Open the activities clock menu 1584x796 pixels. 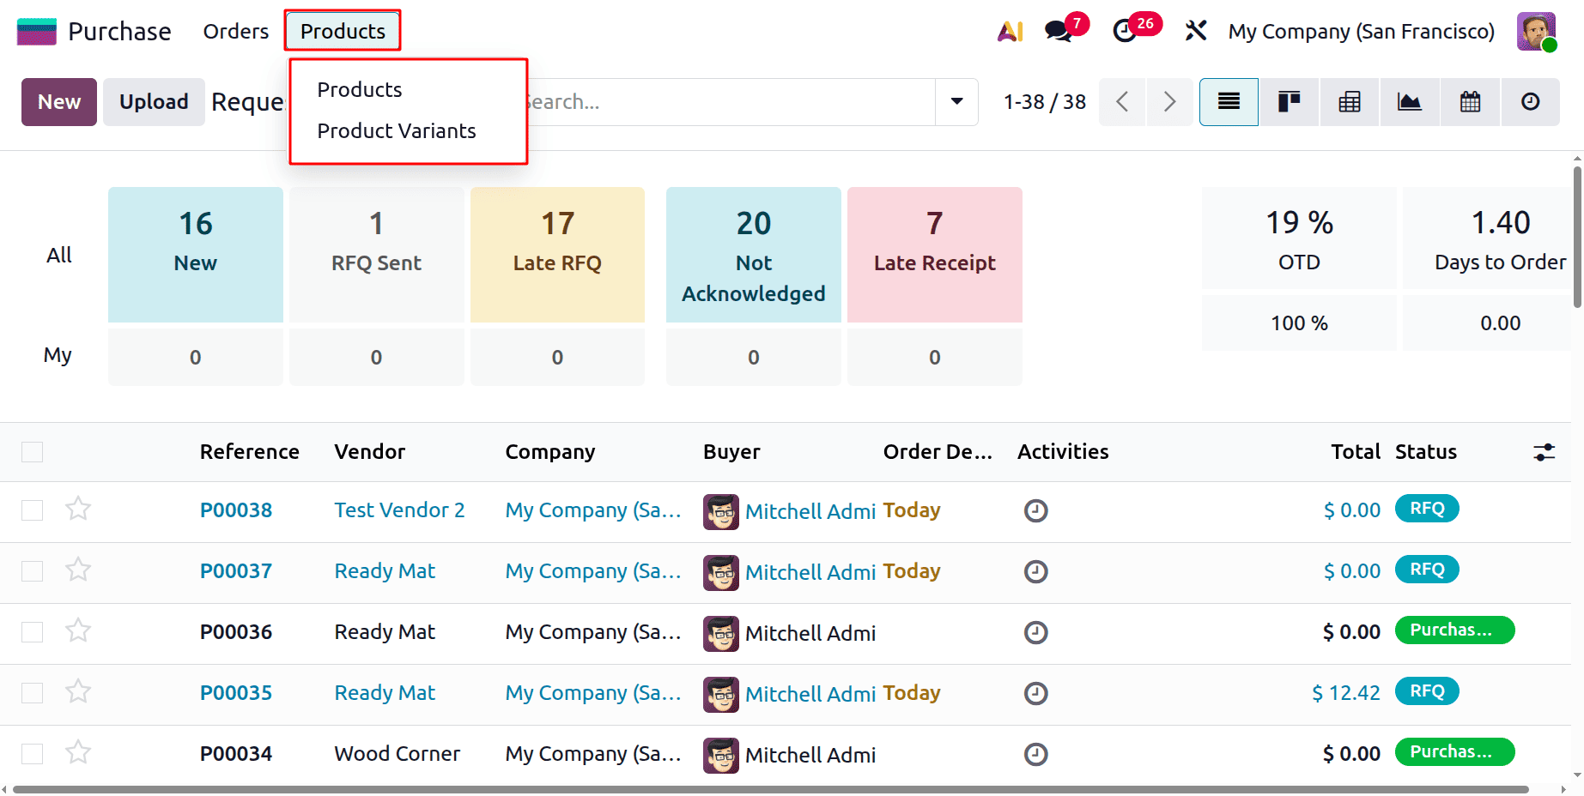(x=1125, y=31)
